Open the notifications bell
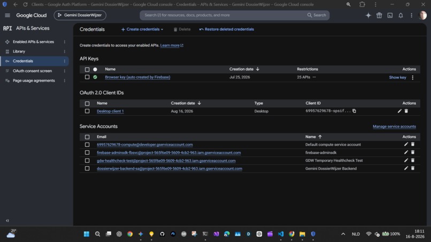The width and height of the screenshot is (431, 242). [x=401, y=15]
